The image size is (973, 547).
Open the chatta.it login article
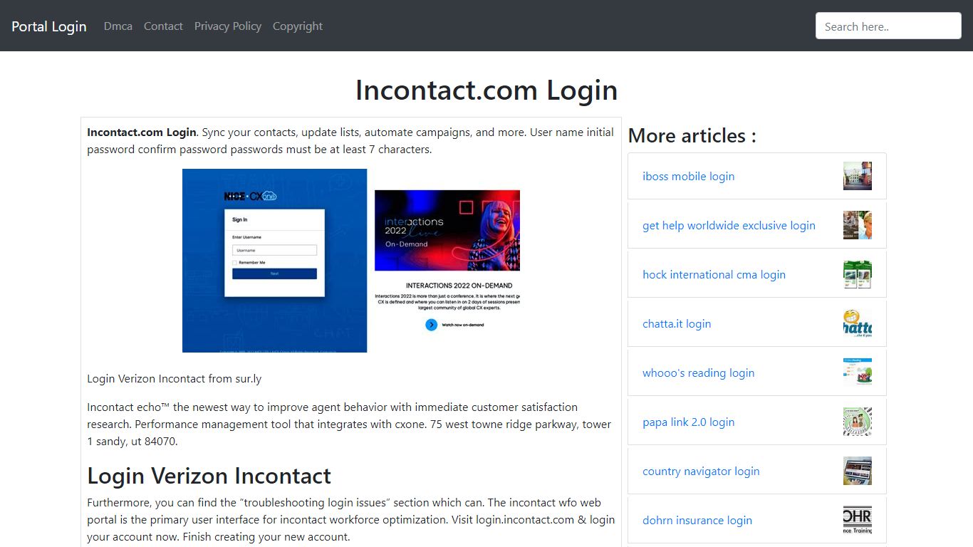click(677, 324)
